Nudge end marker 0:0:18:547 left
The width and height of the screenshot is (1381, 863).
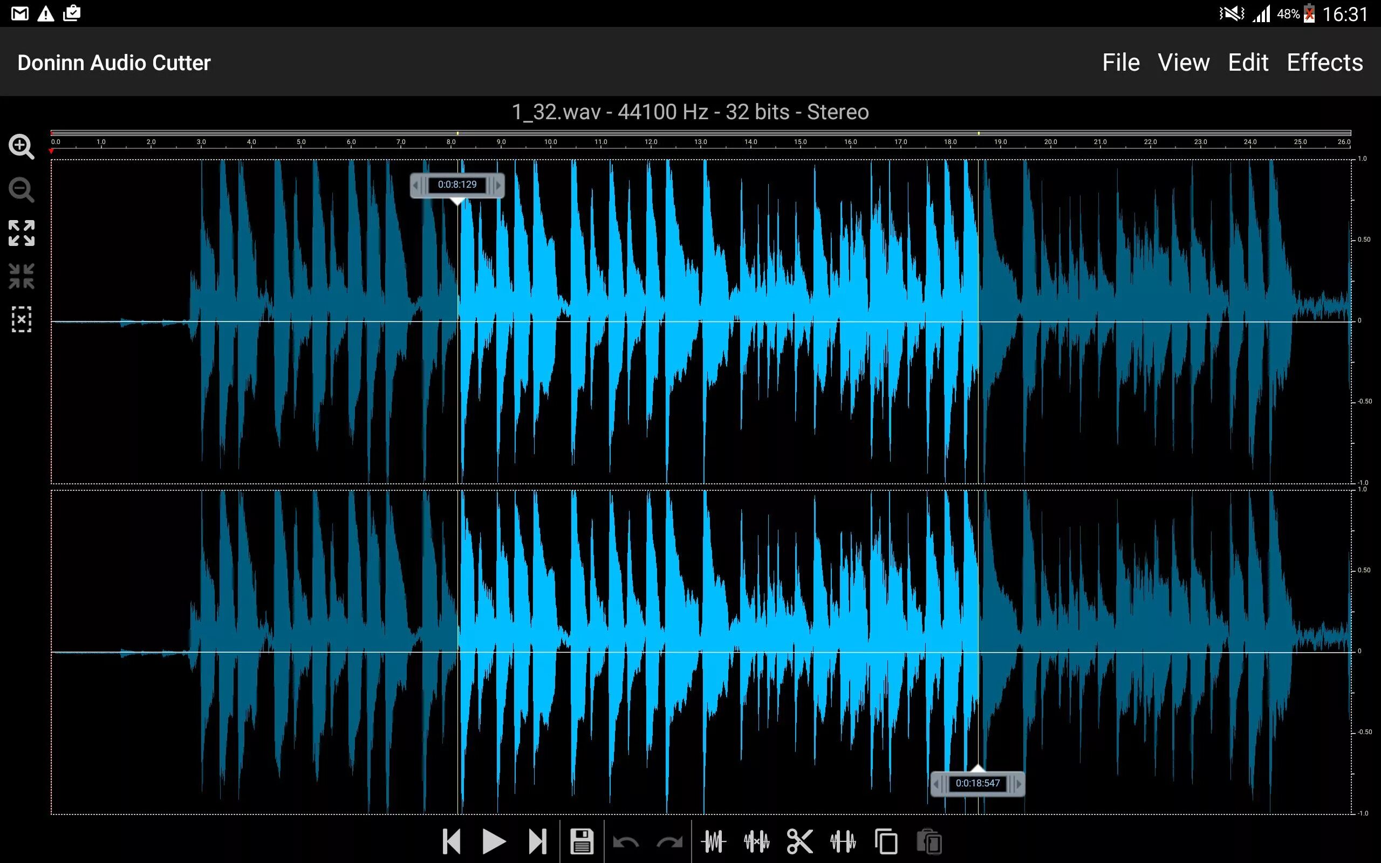click(936, 784)
